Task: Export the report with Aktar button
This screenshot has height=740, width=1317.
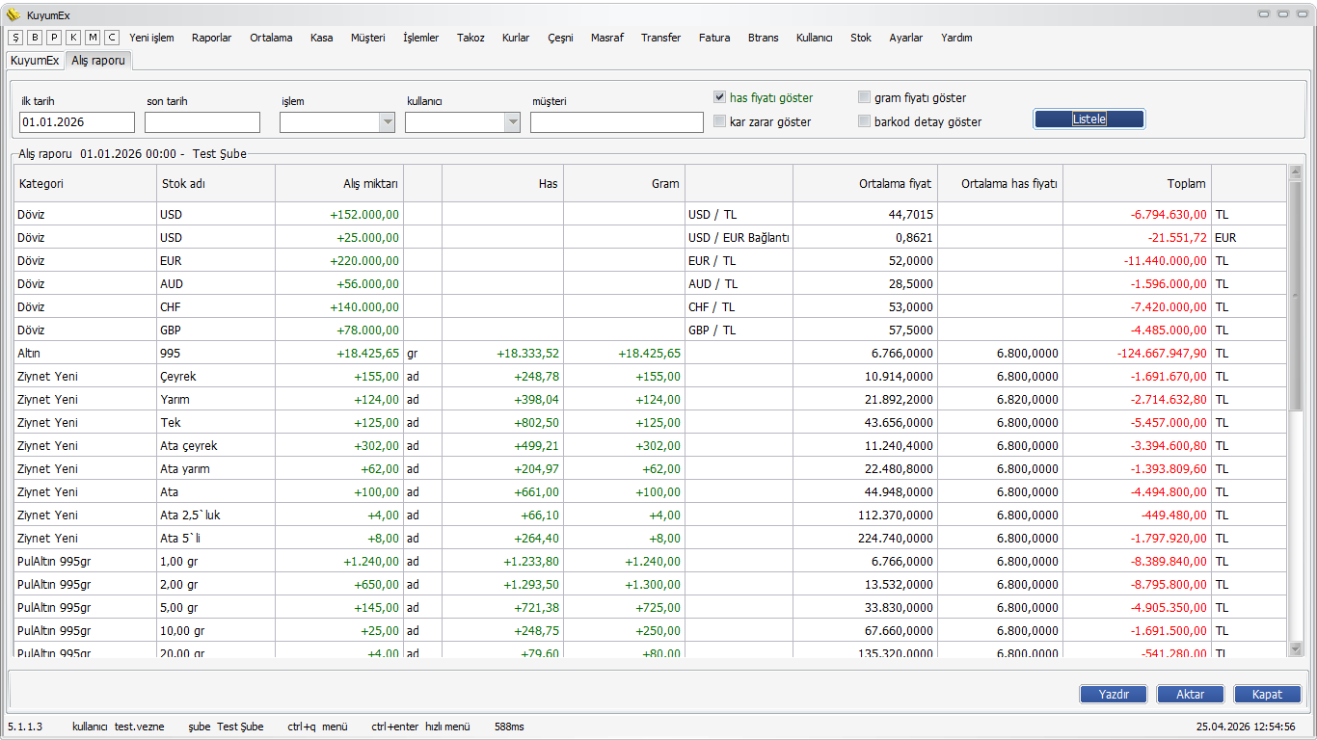Action: (1190, 695)
